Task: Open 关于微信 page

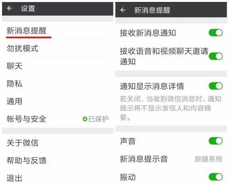Action: click(58, 143)
